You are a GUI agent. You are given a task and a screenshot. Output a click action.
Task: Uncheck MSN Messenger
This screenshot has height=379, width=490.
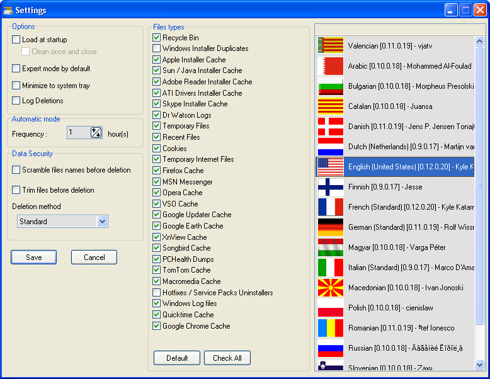pyautogui.click(x=157, y=181)
